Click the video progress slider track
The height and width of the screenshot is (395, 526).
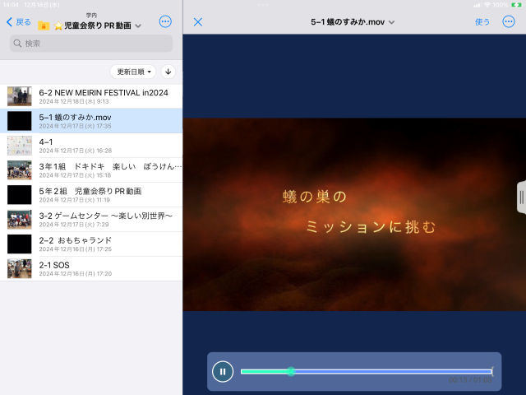[x=367, y=371]
